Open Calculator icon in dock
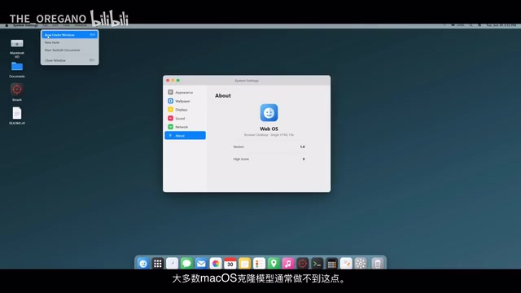This screenshot has width=521, height=293. [x=331, y=264]
